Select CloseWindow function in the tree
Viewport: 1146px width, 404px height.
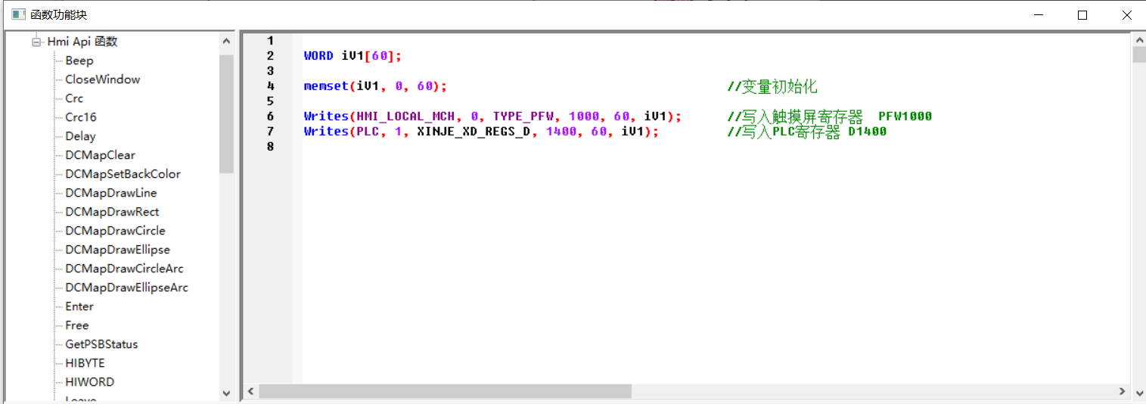(x=102, y=79)
